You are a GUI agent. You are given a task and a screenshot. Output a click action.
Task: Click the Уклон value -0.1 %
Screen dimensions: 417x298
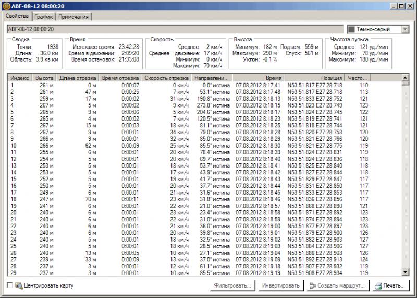coord(270,59)
